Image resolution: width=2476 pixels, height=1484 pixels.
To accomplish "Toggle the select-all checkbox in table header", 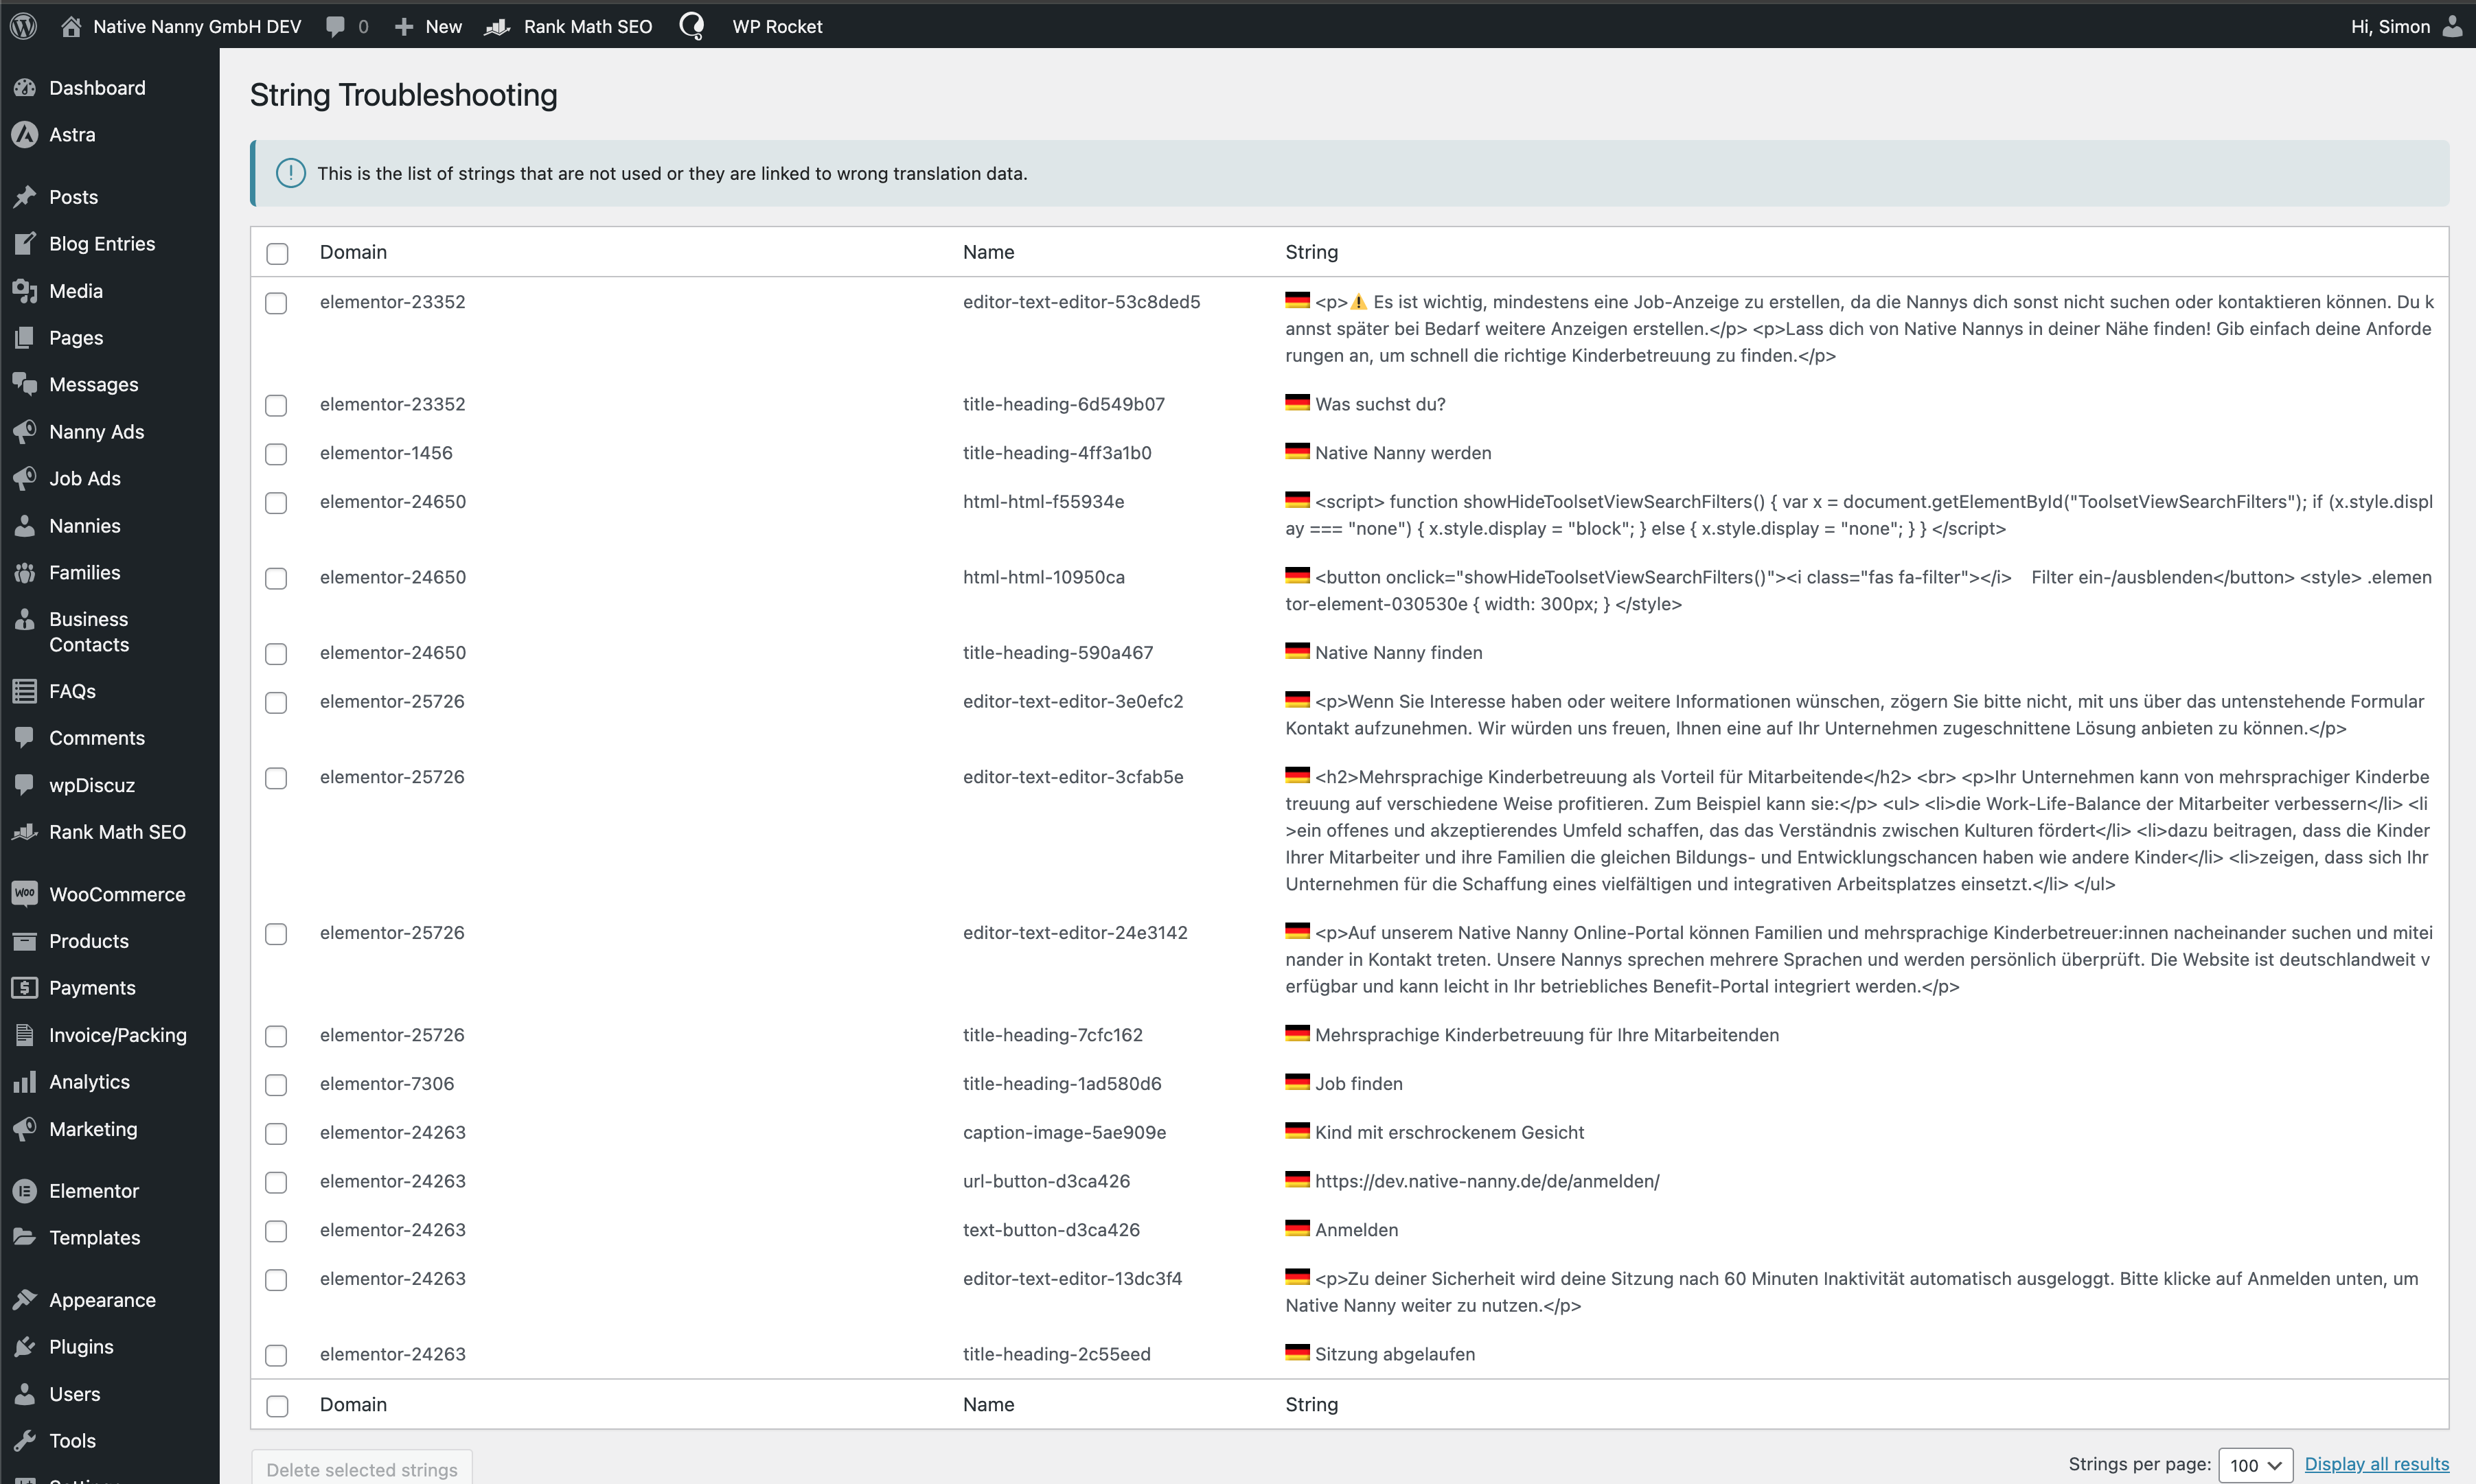I will coord(277,254).
